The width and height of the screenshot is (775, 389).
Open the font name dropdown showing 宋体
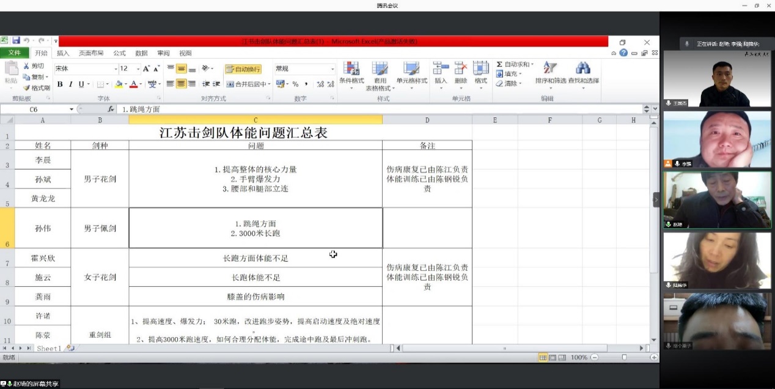click(x=115, y=69)
